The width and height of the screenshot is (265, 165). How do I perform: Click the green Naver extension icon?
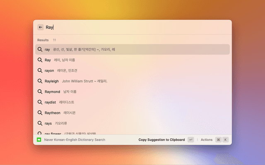tap(39, 140)
